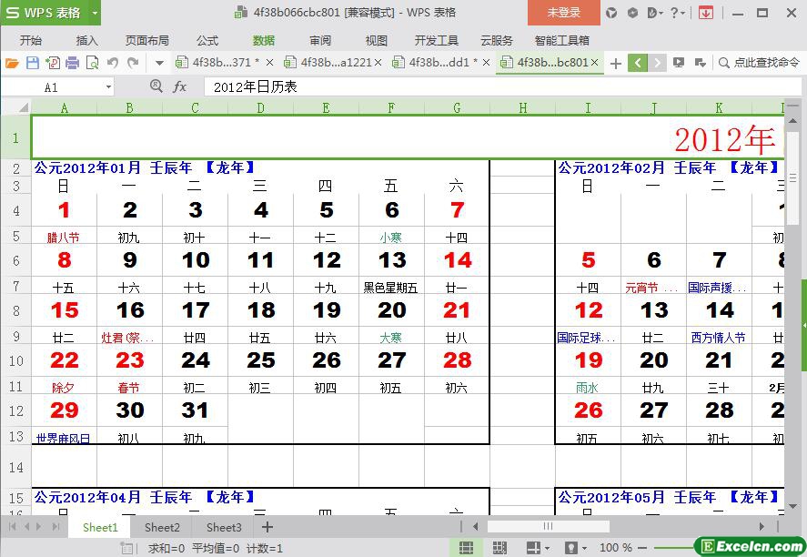The height and width of the screenshot is (557, 807).
Task: Open the 开发工具 ribbon tab
Action: tap(437, 40)
